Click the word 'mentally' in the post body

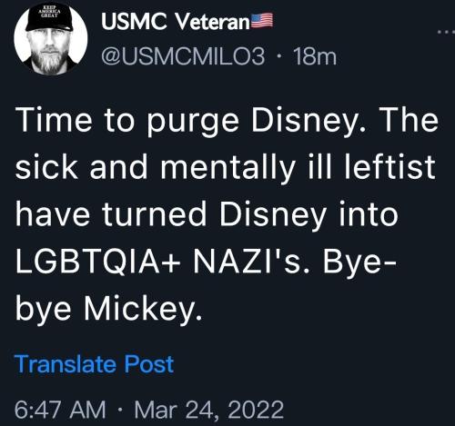pyautogui.click(x=227, y=168)
